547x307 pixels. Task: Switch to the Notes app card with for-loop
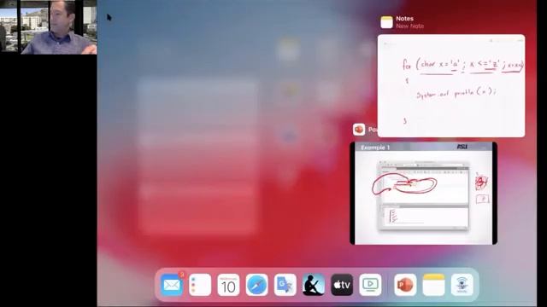coord(451,85)
